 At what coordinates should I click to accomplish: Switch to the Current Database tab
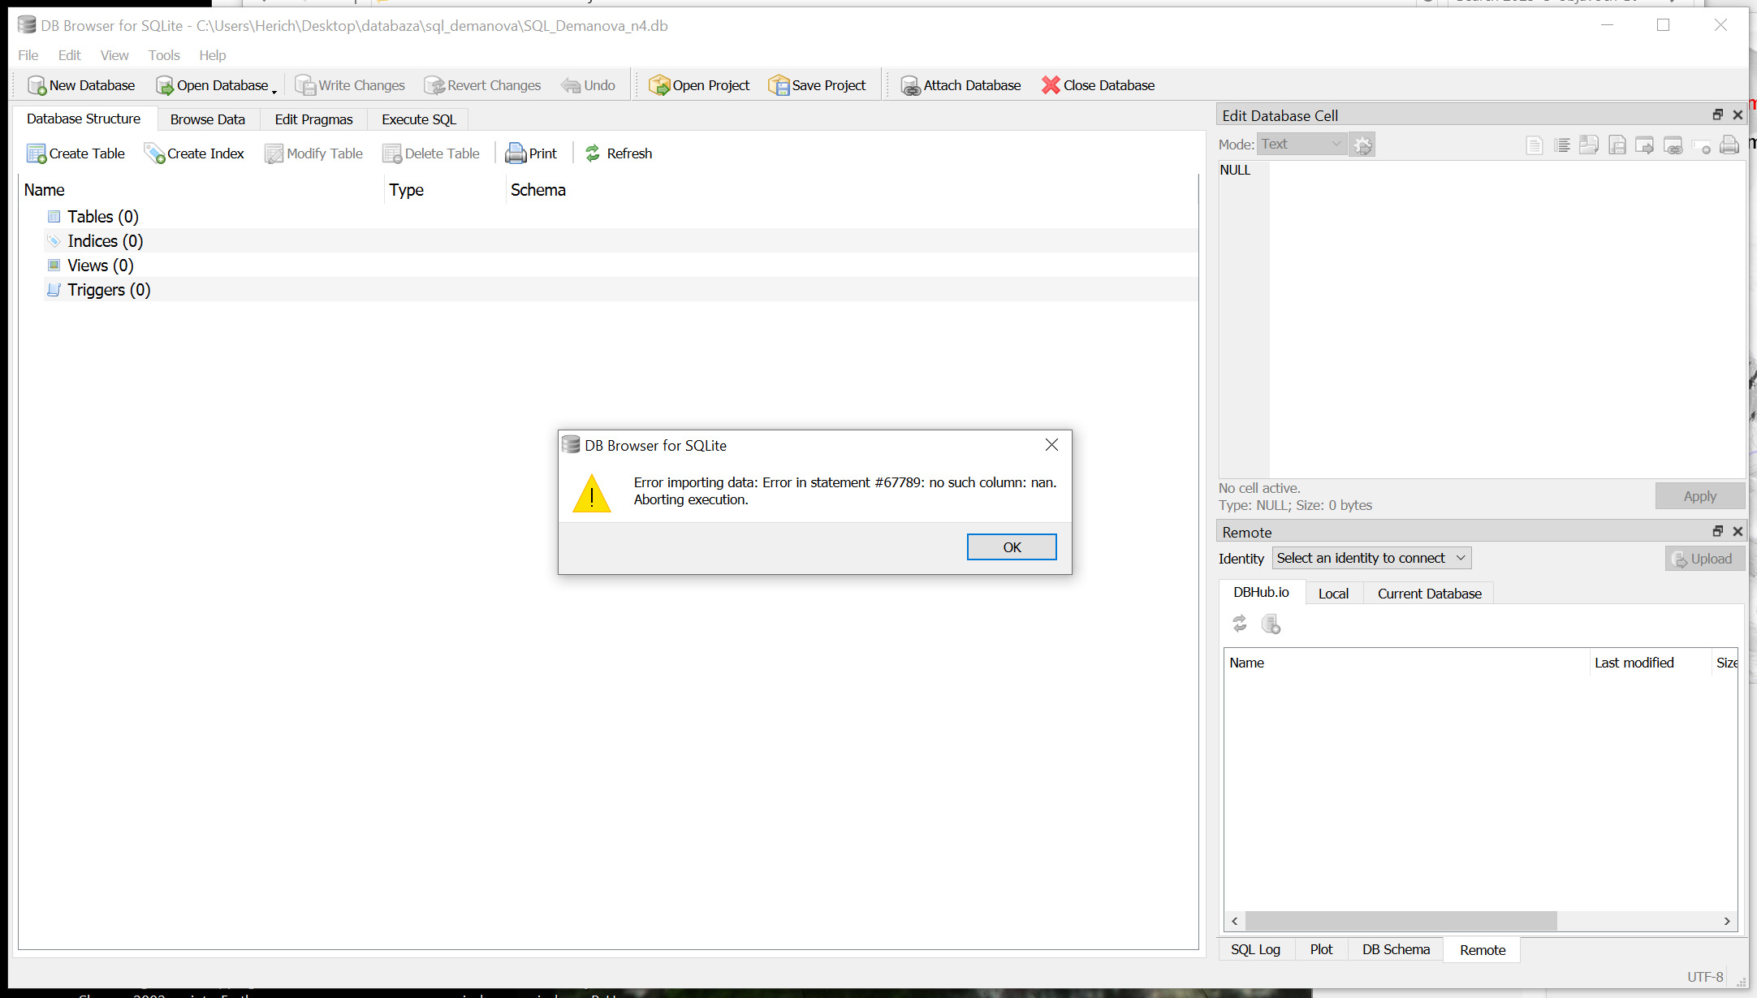point(1429,594)
